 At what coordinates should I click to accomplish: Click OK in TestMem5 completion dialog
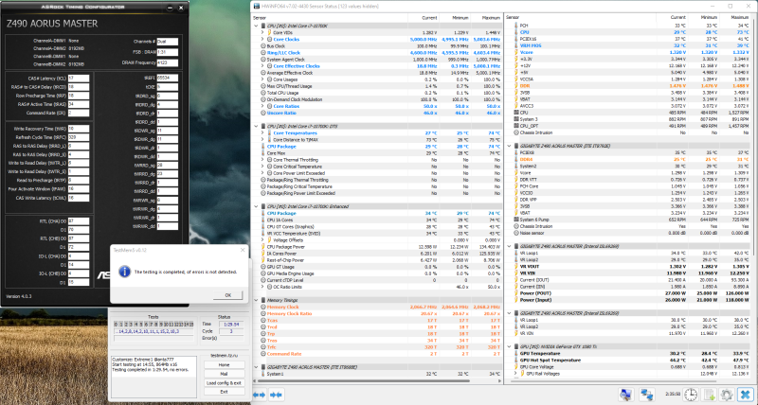click(x=227, y=295)
